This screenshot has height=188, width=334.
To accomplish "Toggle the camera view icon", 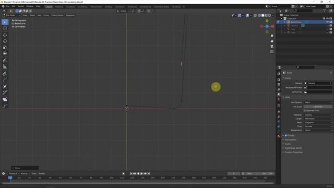I will [272, 46].
